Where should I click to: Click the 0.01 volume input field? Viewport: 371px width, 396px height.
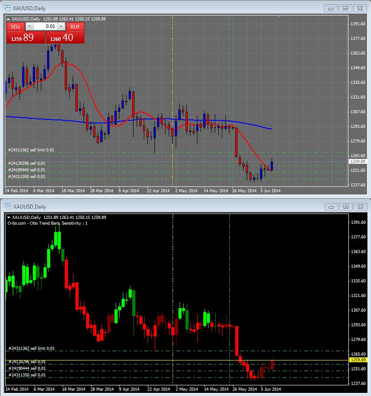click(x=45, y=27)
